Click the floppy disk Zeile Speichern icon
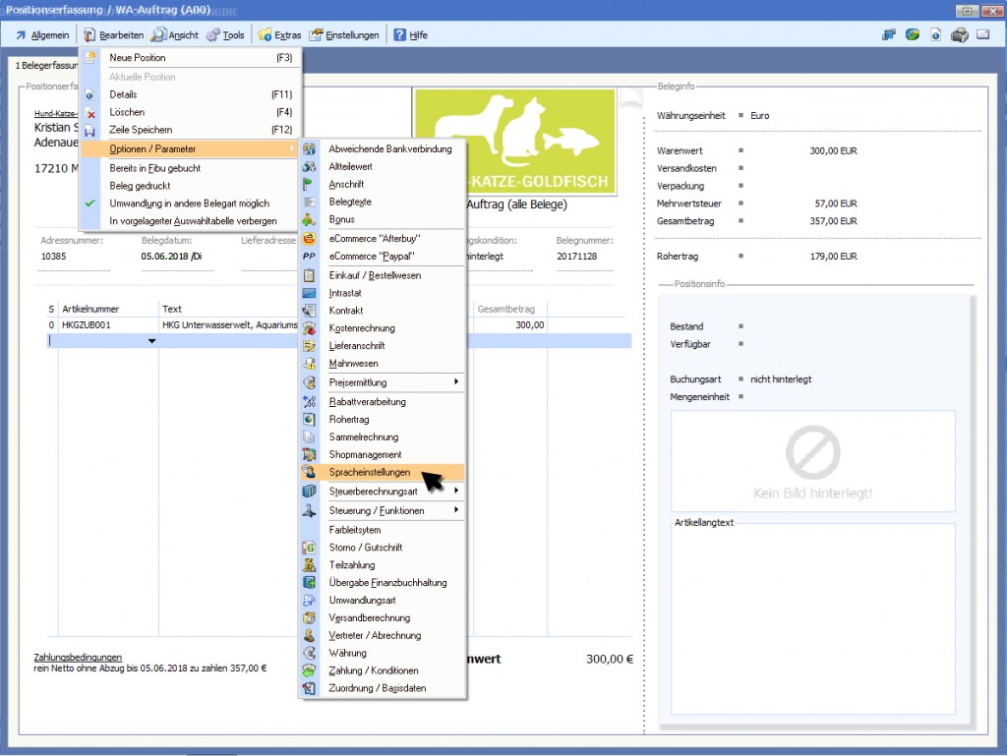This screenshot has height=756, width=1007. click(90, 130)
